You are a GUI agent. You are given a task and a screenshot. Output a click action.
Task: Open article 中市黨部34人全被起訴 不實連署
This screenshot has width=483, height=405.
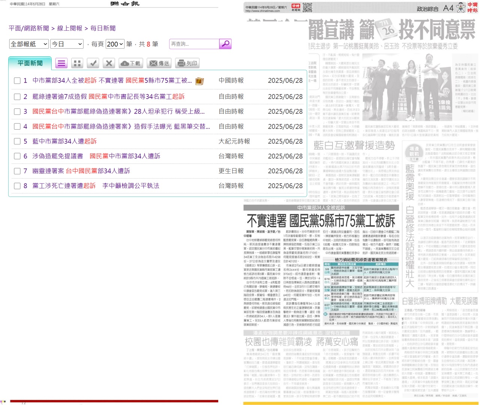112,81
